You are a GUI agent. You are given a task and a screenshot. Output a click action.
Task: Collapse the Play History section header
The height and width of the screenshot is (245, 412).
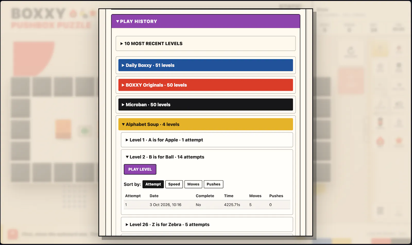[x=205, y=21]
